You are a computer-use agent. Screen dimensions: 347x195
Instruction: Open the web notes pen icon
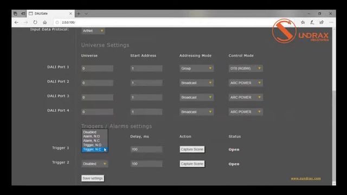312,22
